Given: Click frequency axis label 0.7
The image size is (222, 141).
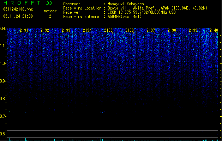Looking at the screenshot, I should click(3, 116).
